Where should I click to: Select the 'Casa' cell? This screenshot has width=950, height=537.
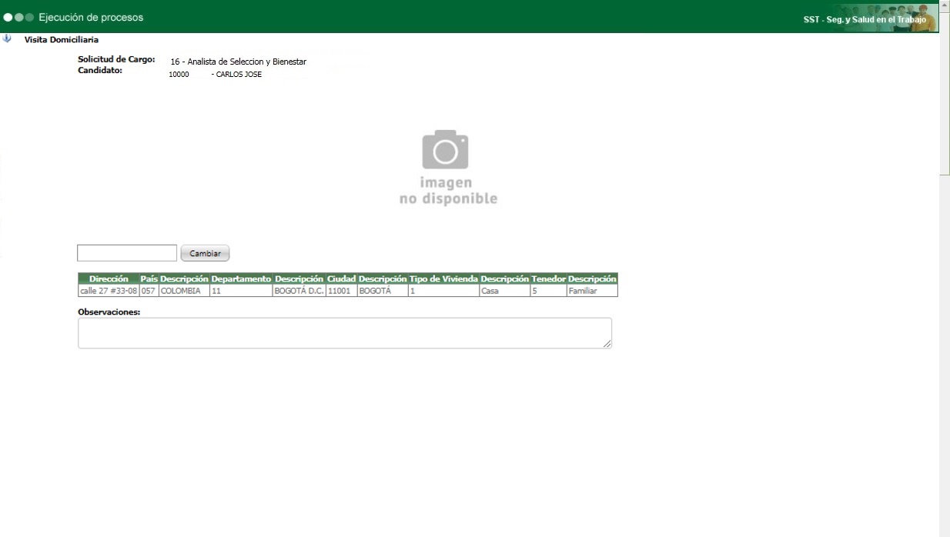click(504, 291)
